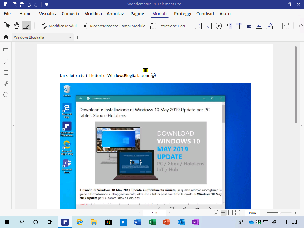Collapse the ribbon with the chevron

click(x=299, y=15)
